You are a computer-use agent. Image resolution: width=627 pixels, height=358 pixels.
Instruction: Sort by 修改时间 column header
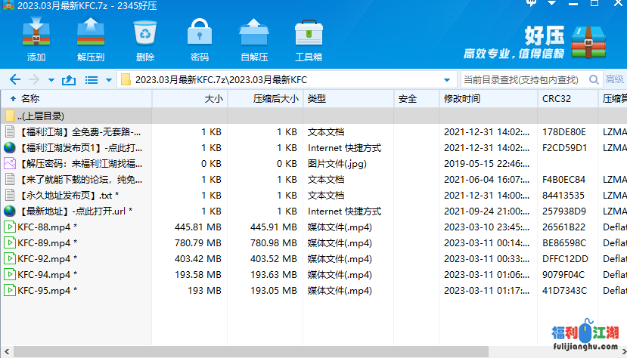pyautogui.click(x=462, y=98)
